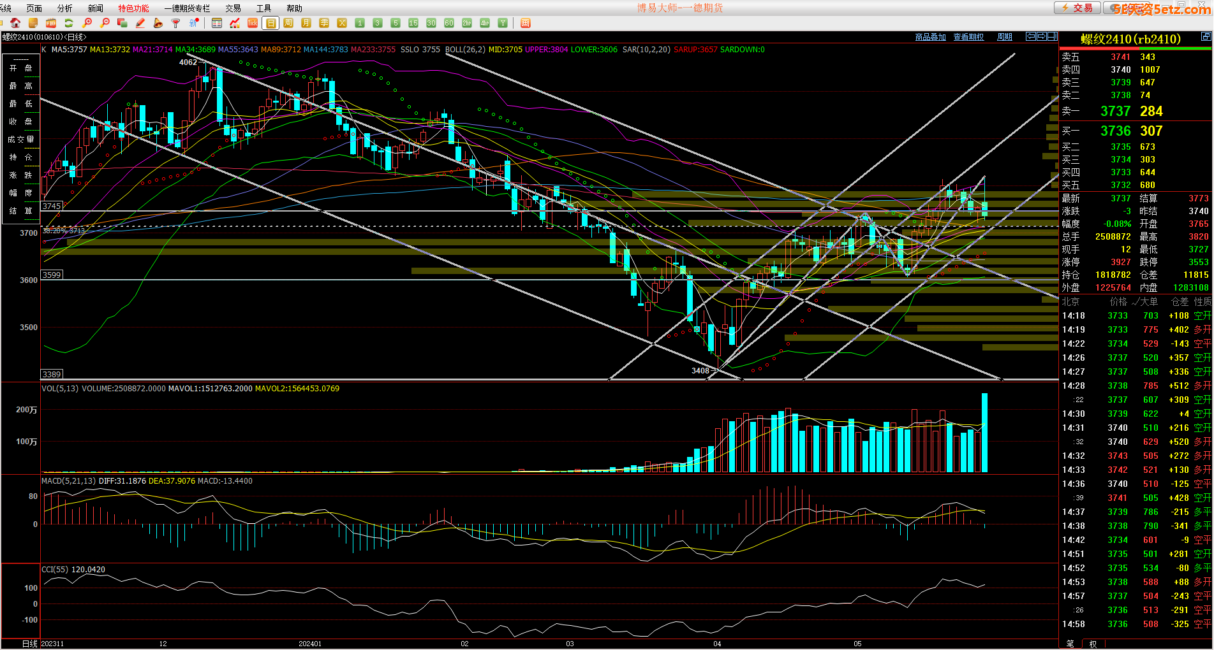Click the Home icon in the toolbar

tap(15, 23)
